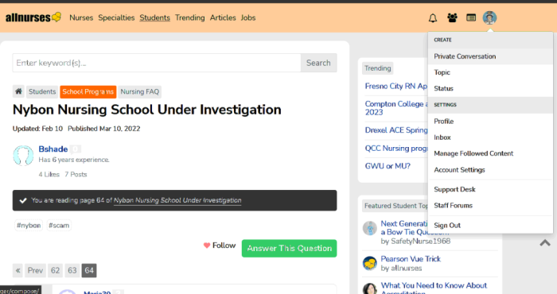The height and width of the screenshot is (294, 557).
Task: Open the Articles menu
Action: click(x=223, y=17)
